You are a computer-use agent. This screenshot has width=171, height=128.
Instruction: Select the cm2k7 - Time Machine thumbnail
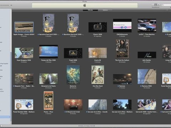click(147, 26)
